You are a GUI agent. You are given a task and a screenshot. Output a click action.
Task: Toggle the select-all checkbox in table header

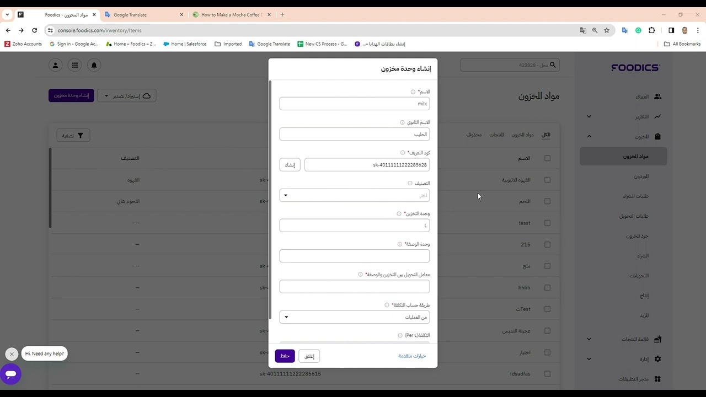pyautogui.click(x=547, y=158)
